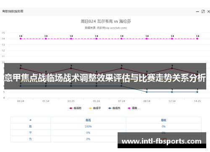Screen dimensions: 210x152
Task: Select the blue data point at 14:25
Action: click(197, 92)
